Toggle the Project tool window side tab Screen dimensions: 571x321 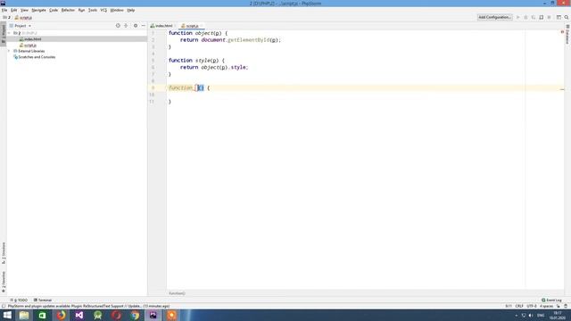coord(4,34)
